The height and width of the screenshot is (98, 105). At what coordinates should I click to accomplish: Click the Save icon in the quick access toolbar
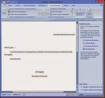(9, 2)
